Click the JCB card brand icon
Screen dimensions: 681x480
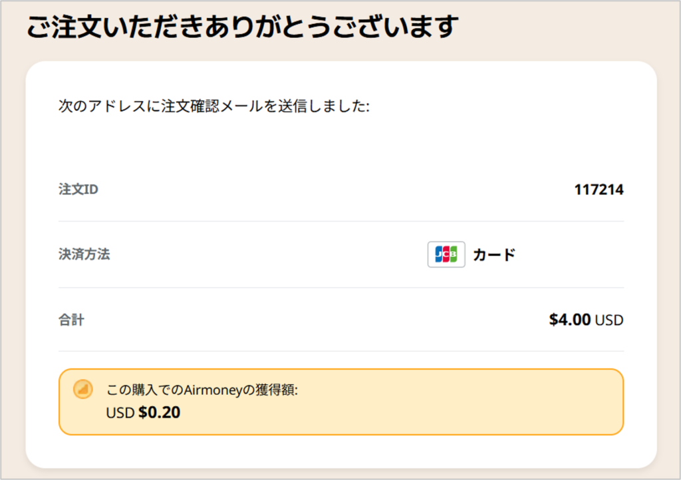(x=446, y=254)
